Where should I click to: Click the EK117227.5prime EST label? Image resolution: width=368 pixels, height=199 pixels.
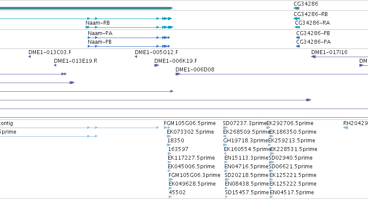point(191,158)
